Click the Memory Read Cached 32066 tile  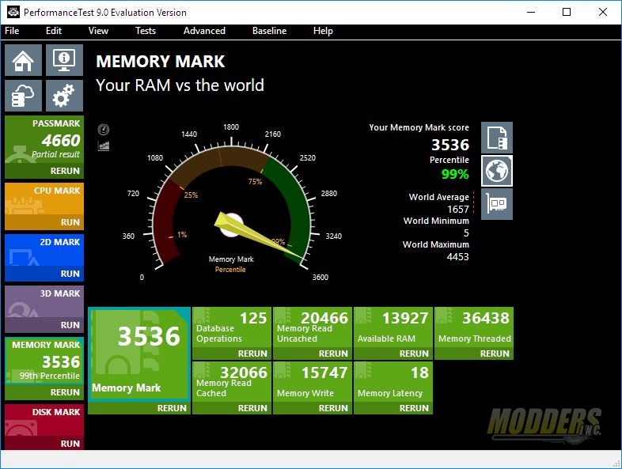click(x=232, y=382)
